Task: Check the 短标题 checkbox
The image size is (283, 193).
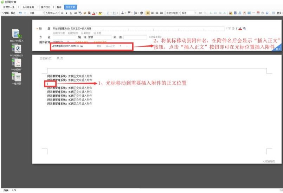Action: [69, 33]
